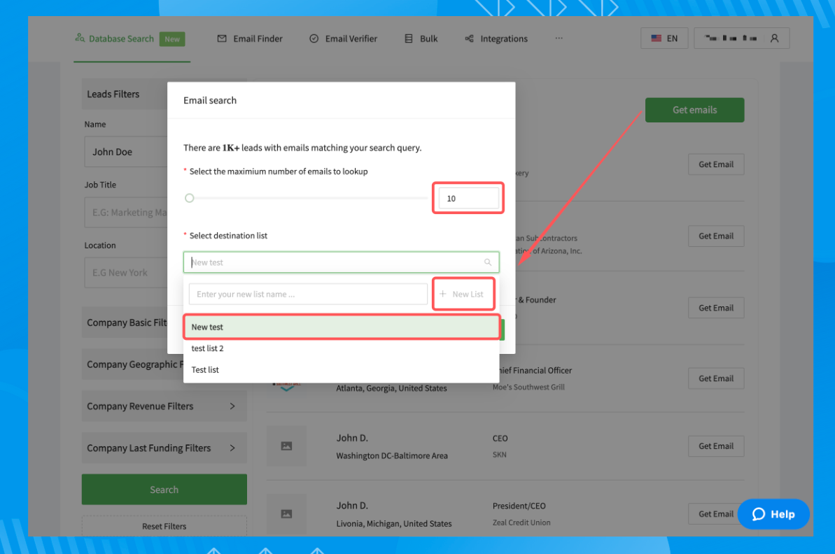Viewport: 835px width, 554px height.
Task: Click the Company Revenue Filters chevron
Action: point(232,406)
